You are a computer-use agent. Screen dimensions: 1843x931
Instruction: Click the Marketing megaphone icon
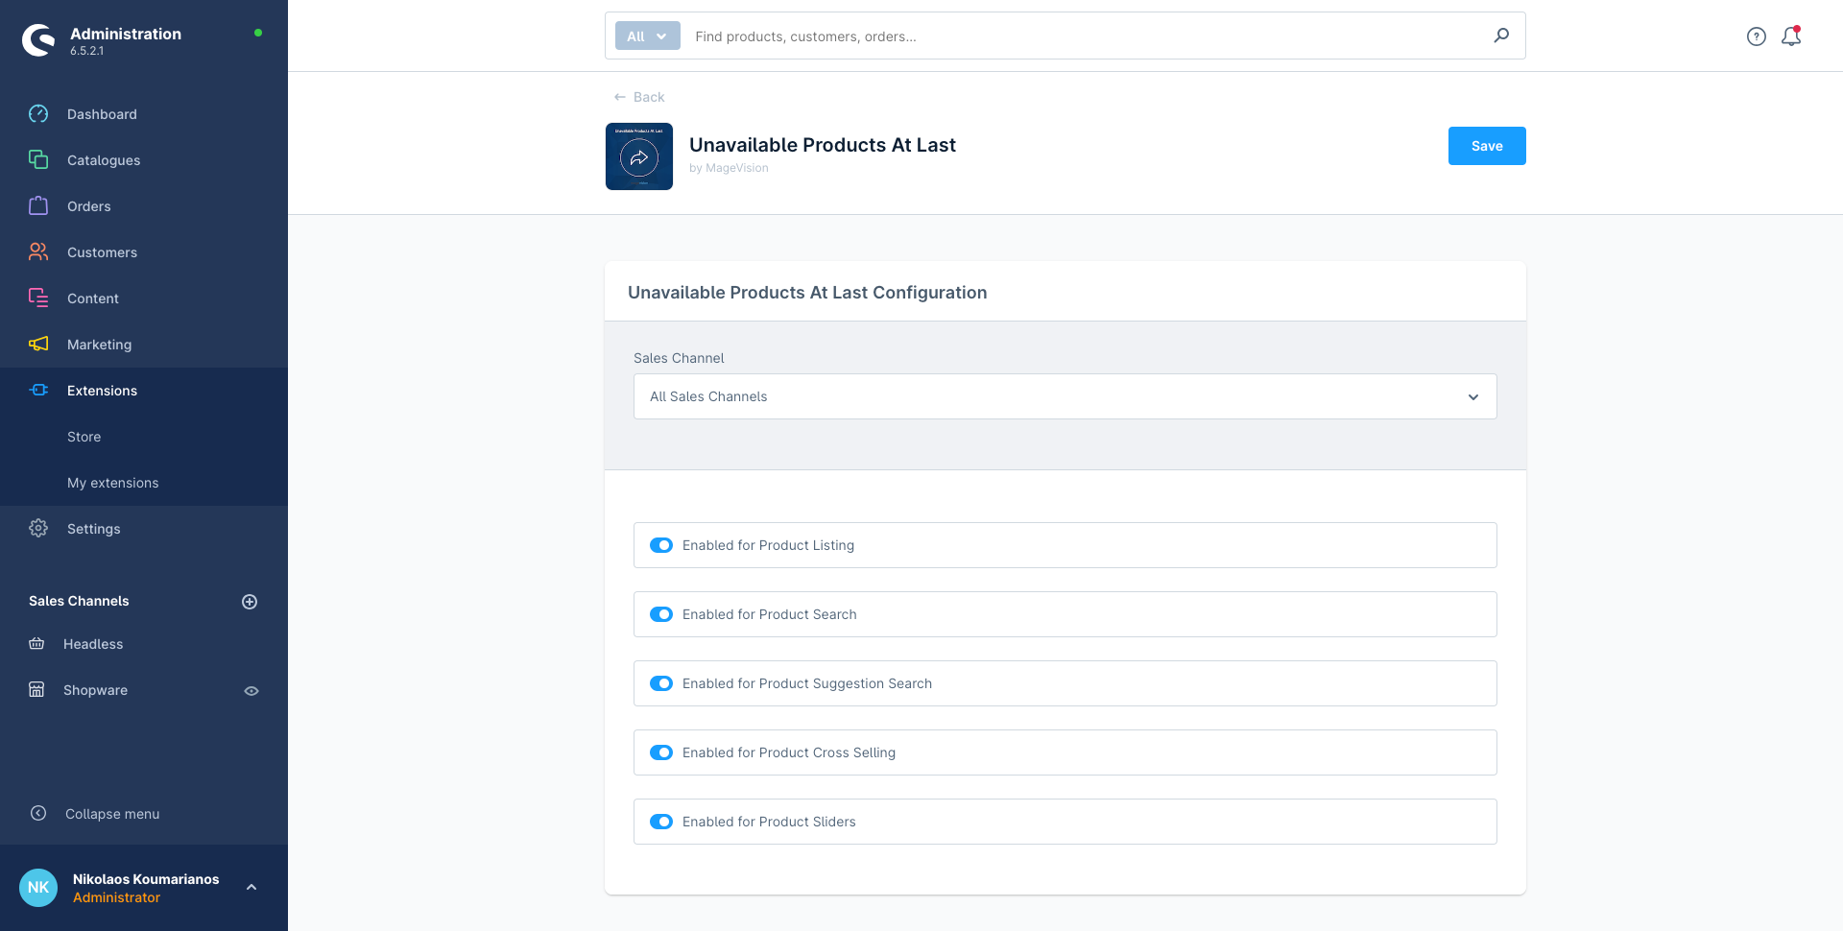pyautogui.click(x=38, y=345)
